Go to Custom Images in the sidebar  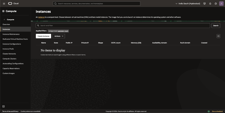tap(8, 73)
